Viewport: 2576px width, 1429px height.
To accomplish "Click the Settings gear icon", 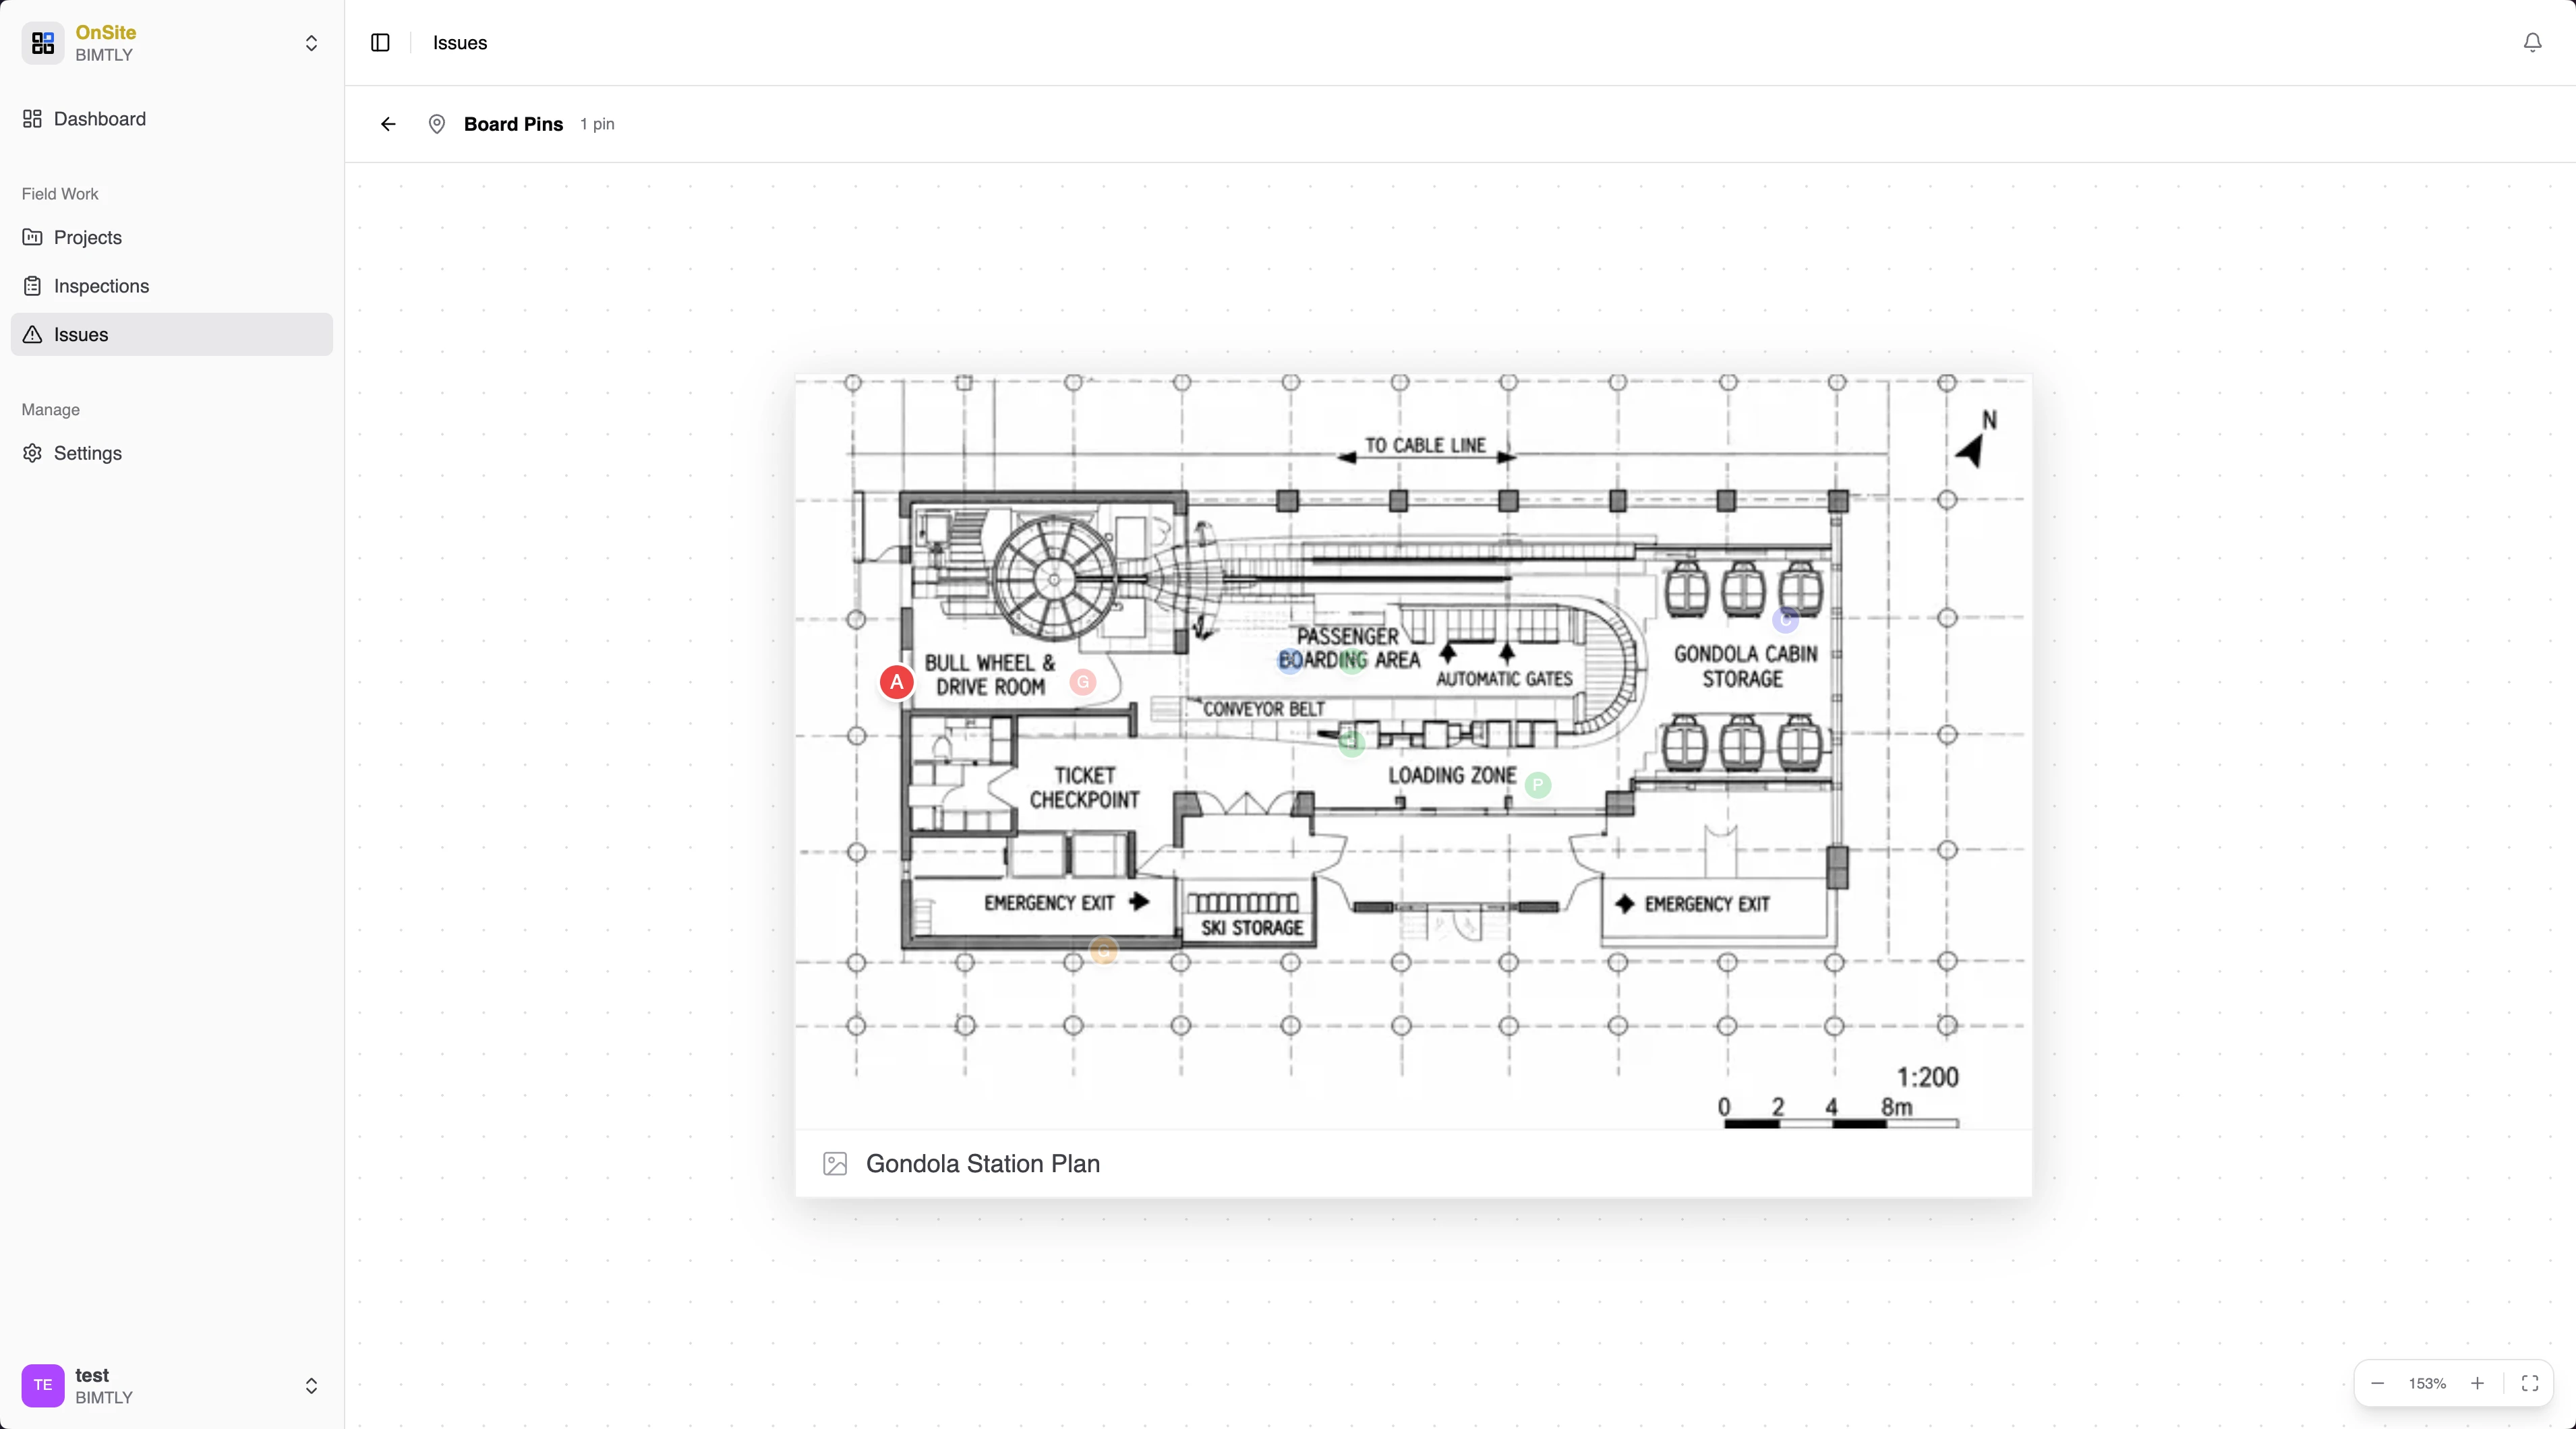I will click(31, 453).
